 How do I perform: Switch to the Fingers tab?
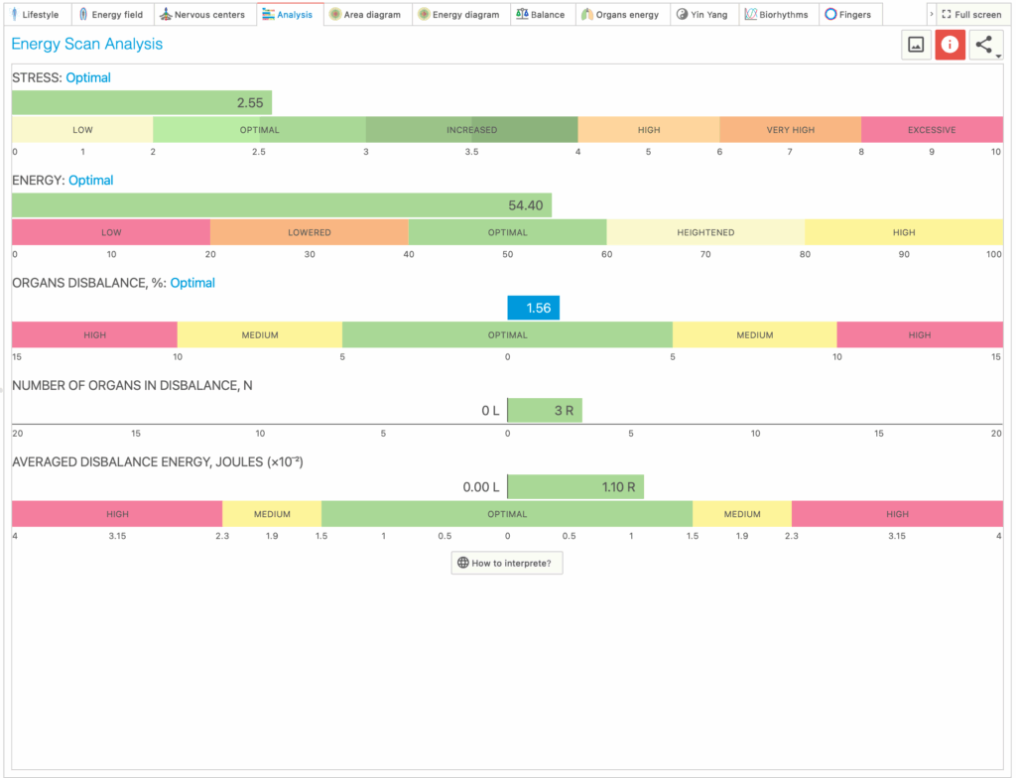848,15
